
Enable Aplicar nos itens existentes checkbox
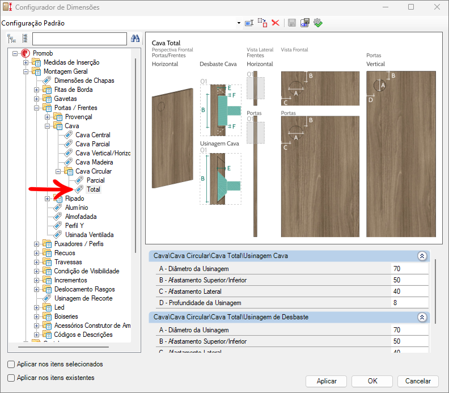point(11,378)
